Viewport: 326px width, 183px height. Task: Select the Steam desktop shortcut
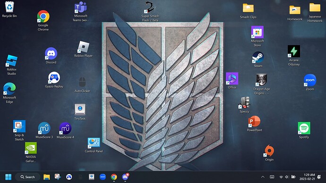(258, 59)
